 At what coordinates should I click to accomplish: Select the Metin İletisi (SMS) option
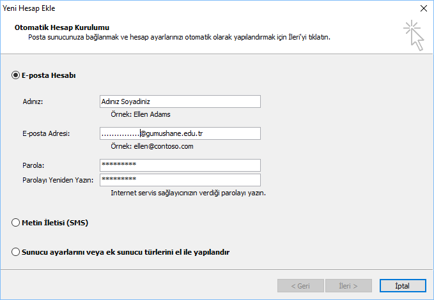tap(16, 223)
